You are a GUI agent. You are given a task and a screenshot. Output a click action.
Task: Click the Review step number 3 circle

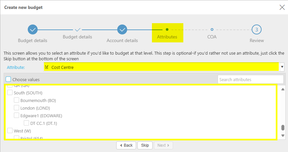[x=257, y=29]
